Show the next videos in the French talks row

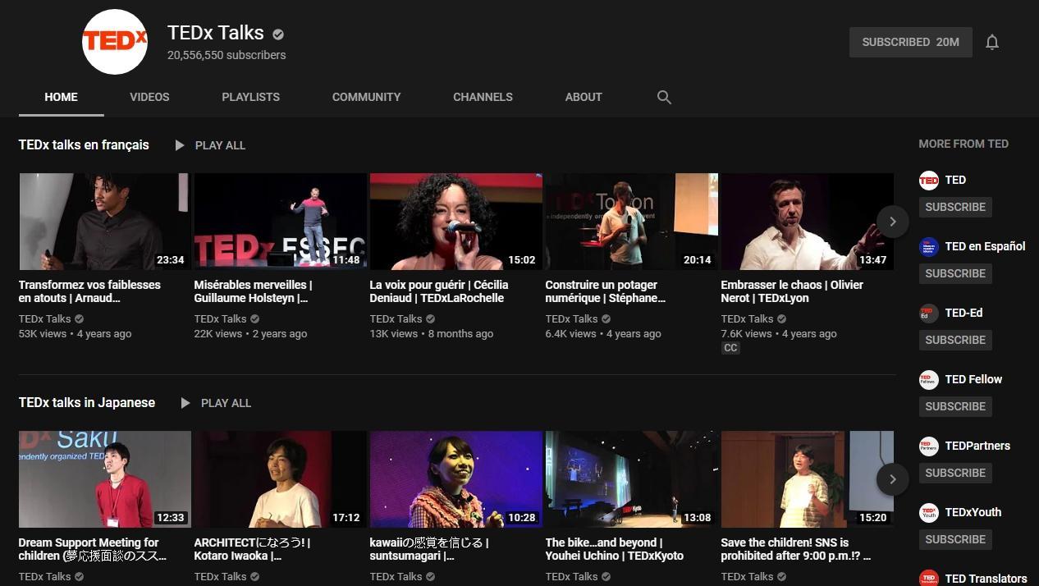[x=893, y=221]
